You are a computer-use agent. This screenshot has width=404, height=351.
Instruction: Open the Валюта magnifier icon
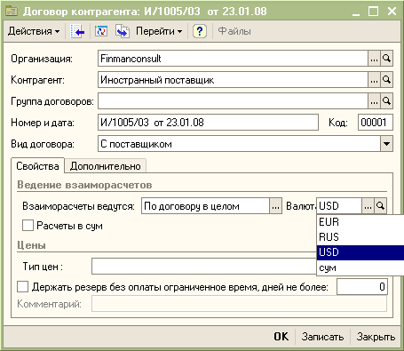pyautogui.click(x=380, y=206)
